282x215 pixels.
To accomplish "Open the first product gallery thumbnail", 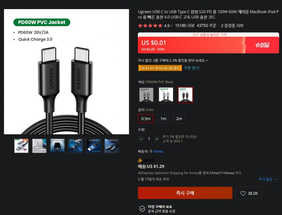I will 21,146.
